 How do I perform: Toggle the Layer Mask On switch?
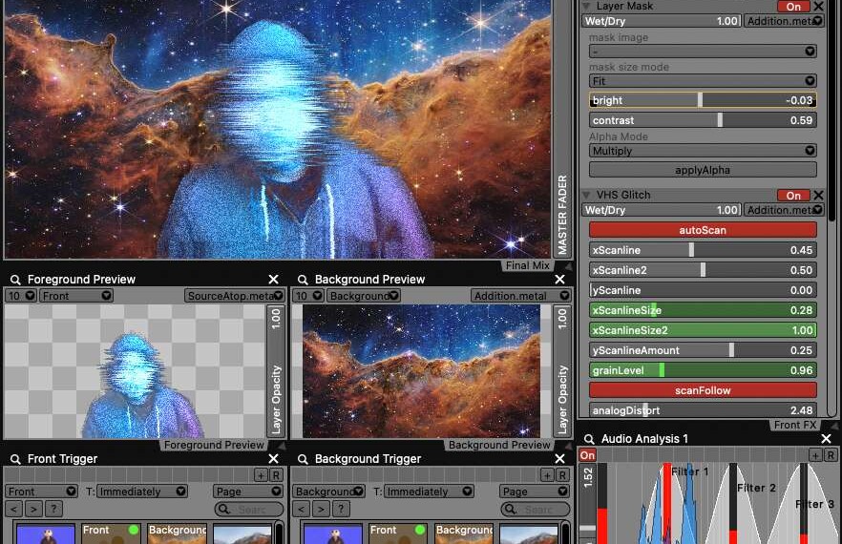792,7
